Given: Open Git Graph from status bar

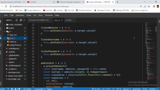Looking at the screenshot, I should coord(27,89).
